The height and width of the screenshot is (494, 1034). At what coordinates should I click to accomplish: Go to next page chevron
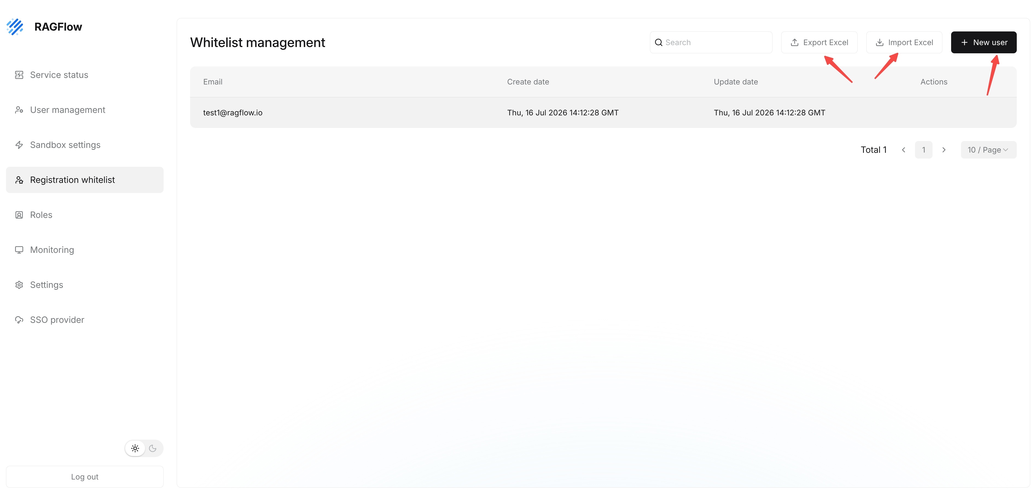pos(944,150)
